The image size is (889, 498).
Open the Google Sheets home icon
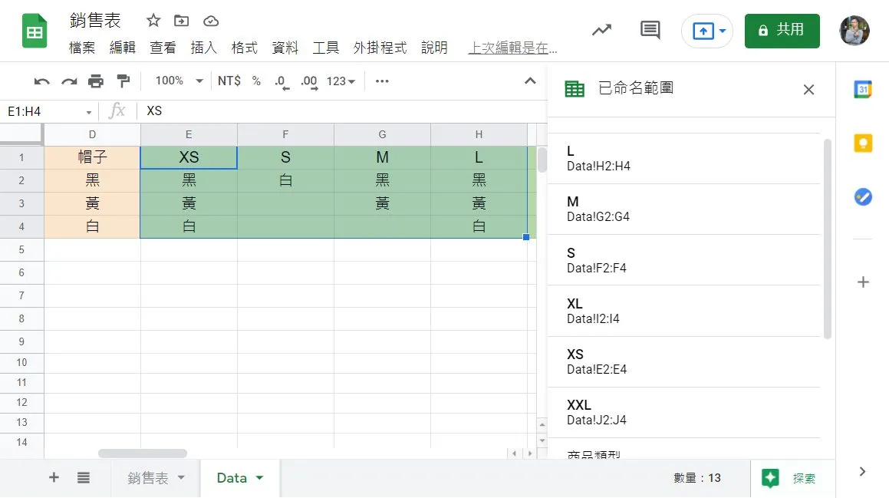(x=35, y=31)
